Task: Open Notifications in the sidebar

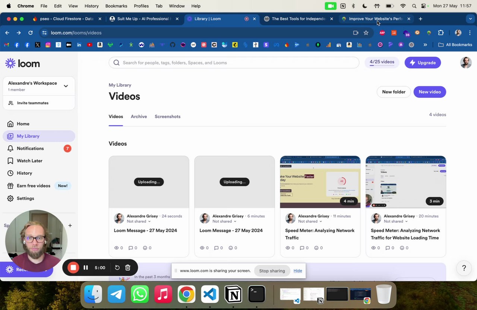Action: [x=39, y=148]
